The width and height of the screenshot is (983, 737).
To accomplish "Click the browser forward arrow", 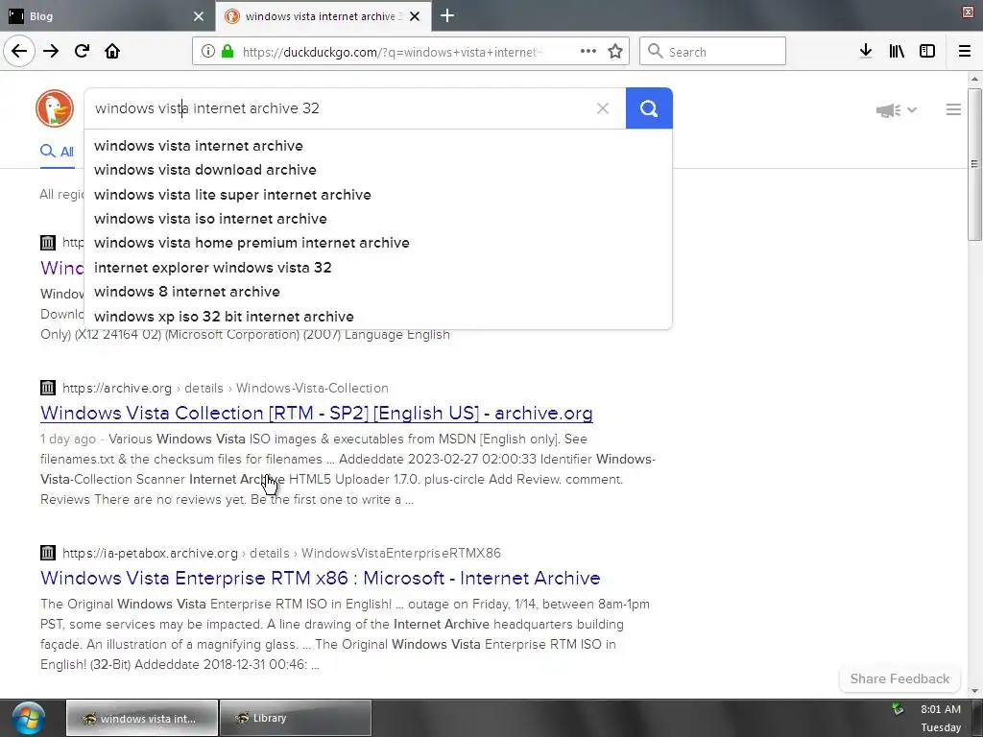I will click(x=51, y=52).
